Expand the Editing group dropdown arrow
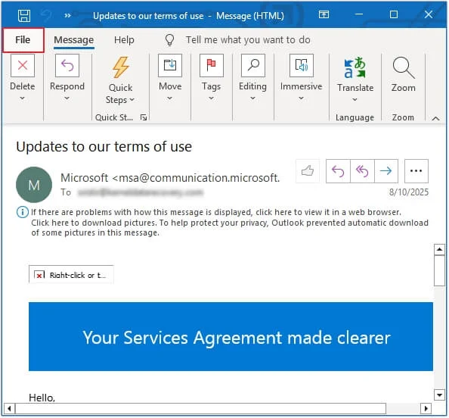Viewport: 449px width, 418px height. tap(252, 98)
